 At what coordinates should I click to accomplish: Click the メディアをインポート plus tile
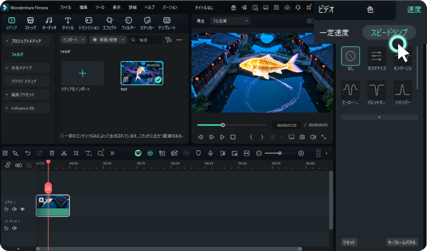coord(82,73)
